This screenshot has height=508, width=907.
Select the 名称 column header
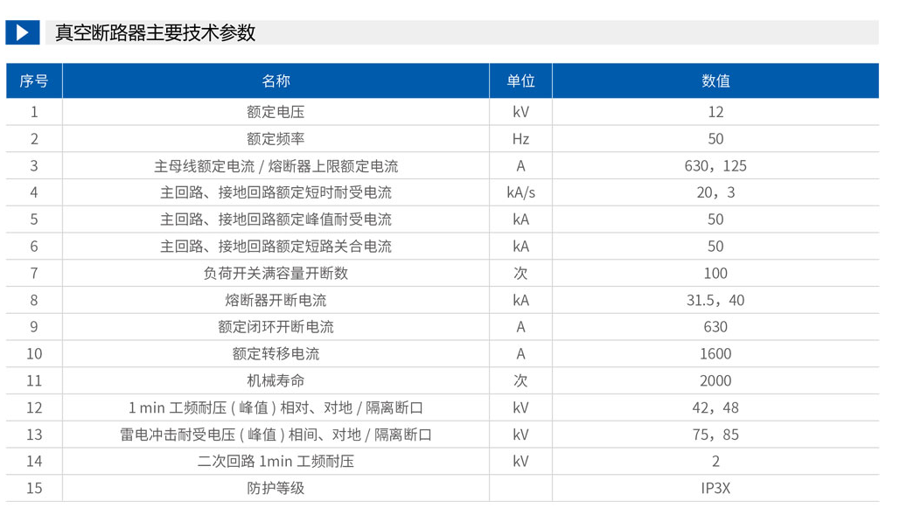(x=276, y=81)
